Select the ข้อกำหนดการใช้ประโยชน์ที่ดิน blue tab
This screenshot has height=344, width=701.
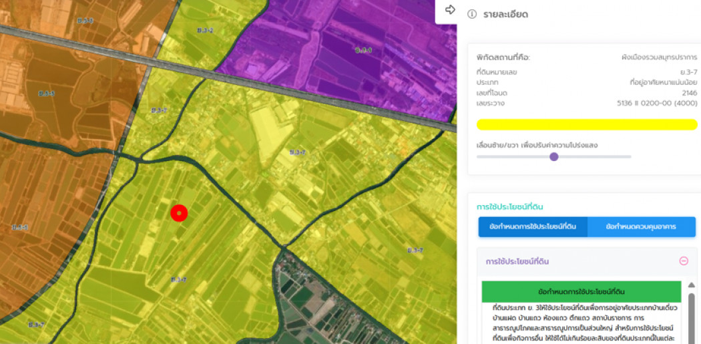point(533,227)
